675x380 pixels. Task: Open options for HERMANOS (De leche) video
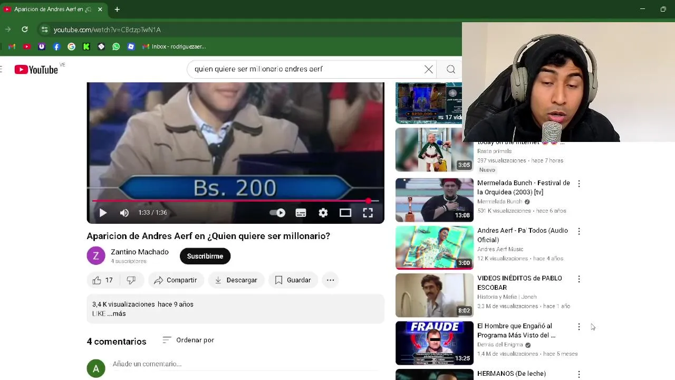(579, 374)
